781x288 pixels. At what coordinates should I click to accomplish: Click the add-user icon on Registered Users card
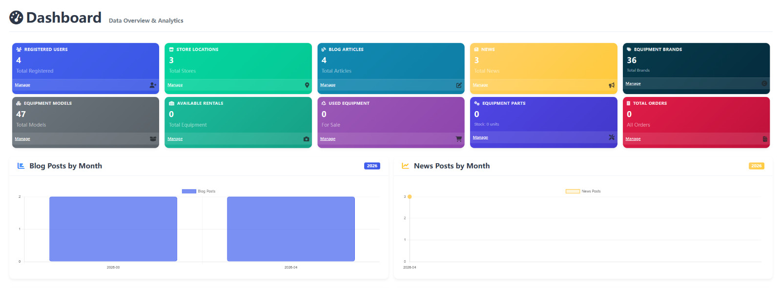tap(153, 85)
